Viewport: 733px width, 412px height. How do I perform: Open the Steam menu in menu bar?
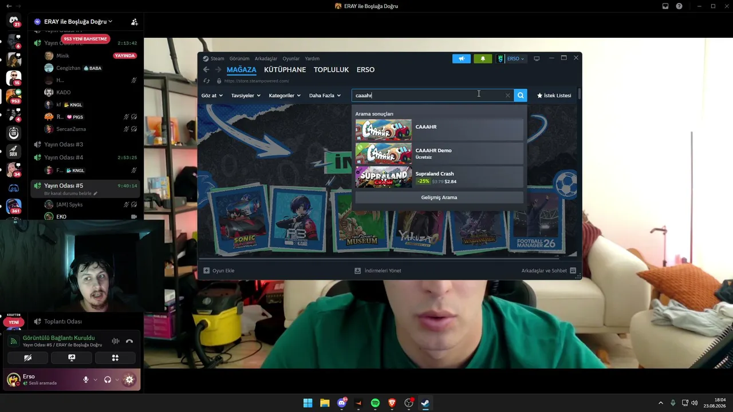(217, 58)
